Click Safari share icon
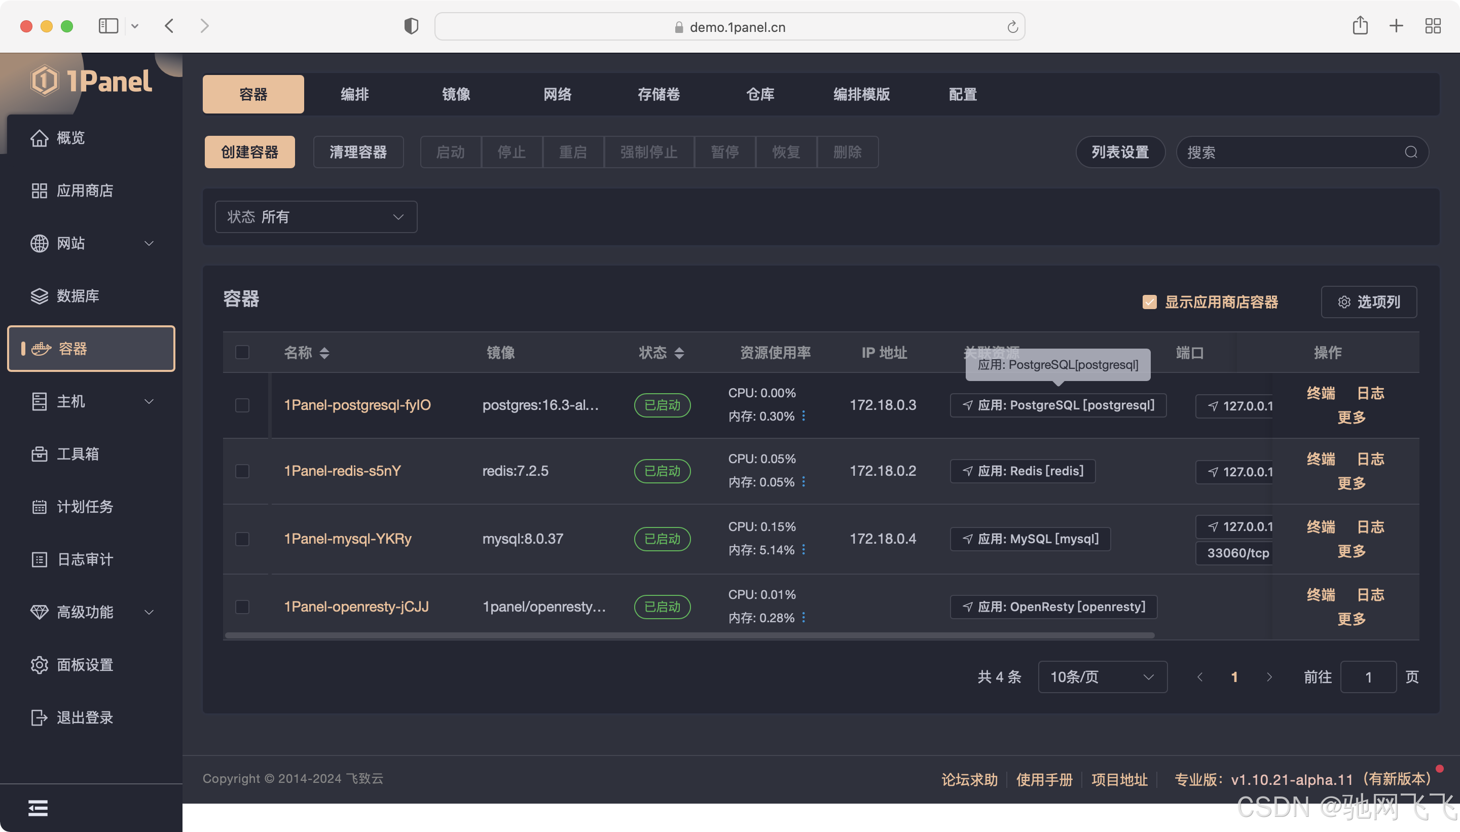 (x=1360, y=25)
